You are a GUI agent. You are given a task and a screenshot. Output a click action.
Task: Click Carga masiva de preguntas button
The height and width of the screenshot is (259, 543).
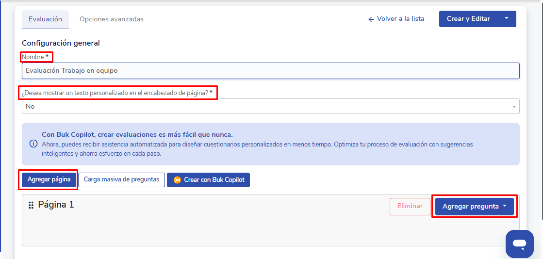(121, 179)
